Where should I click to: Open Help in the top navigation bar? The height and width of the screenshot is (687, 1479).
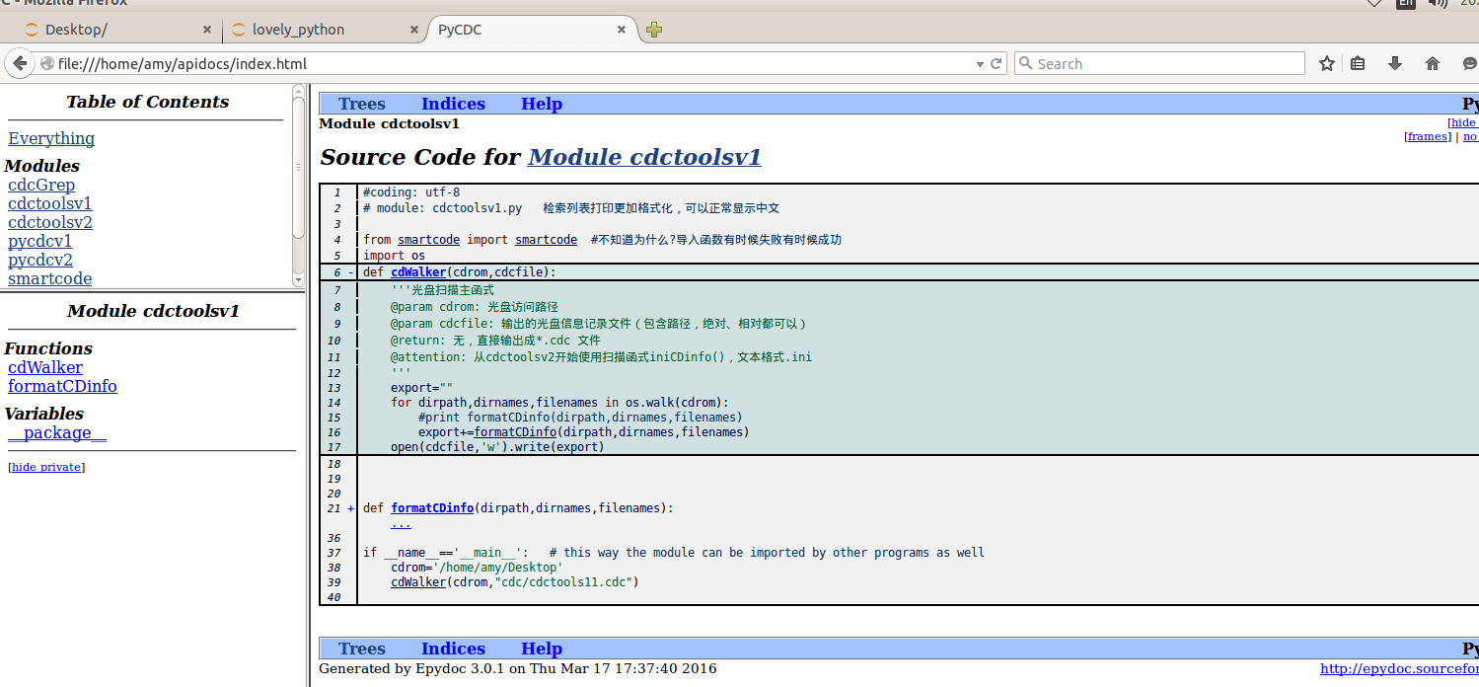542,104
